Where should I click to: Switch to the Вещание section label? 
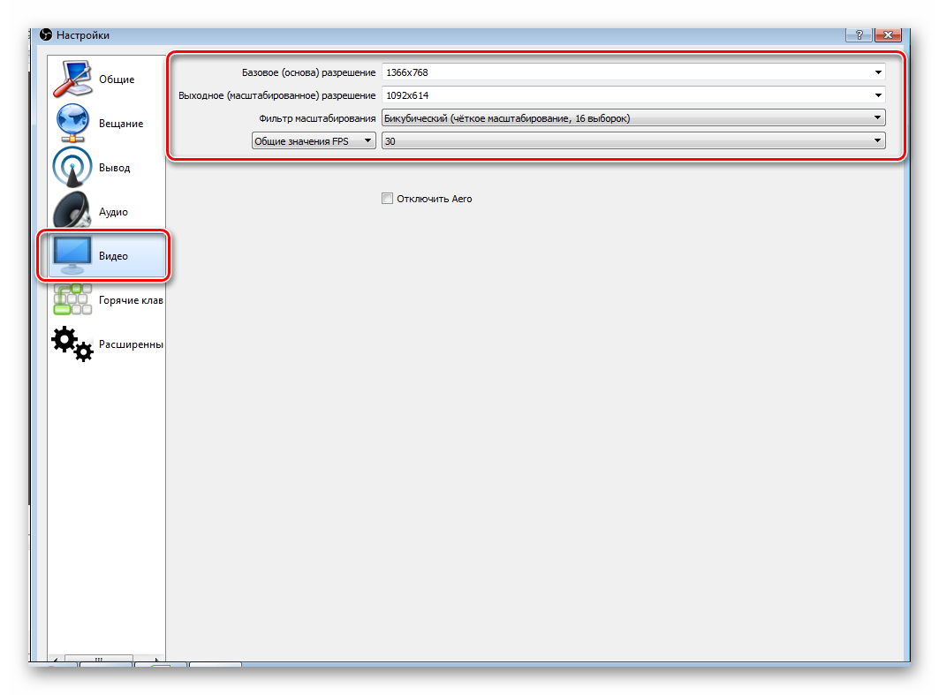[121, 124]
